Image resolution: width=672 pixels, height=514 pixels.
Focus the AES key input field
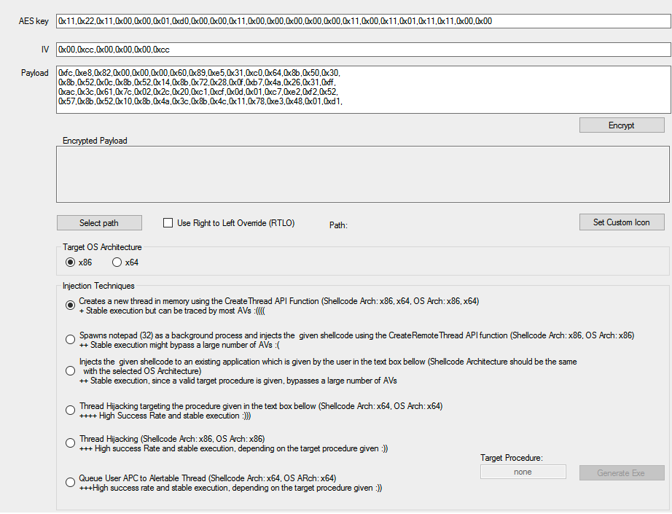pos(364,21)
